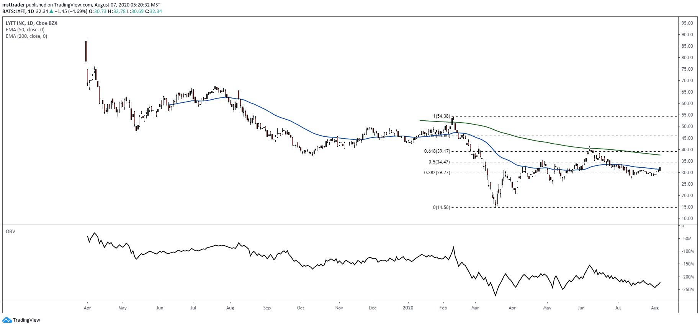Click the 'EMA (50, close, 0)' legend
The height and width of the screenshot is (327, 700).
[25, 30]
